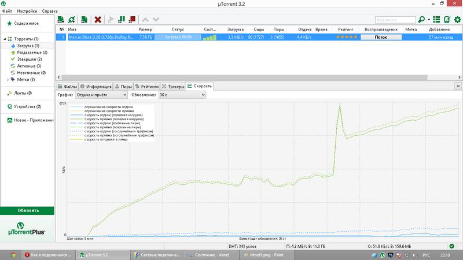463x260 pixels.
Task: Switch to the Рейтинги tab
Action: pyautogui.click(x=147, y=87)
